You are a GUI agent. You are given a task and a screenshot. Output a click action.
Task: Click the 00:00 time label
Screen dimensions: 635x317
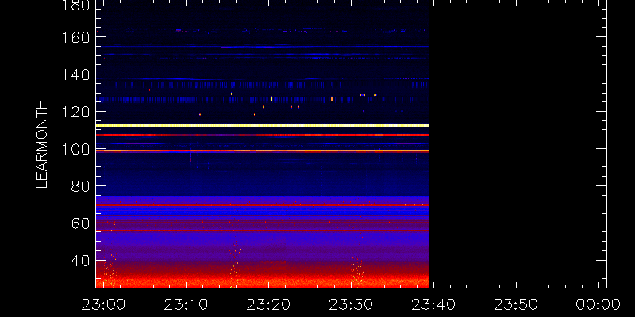click(599, 304)
